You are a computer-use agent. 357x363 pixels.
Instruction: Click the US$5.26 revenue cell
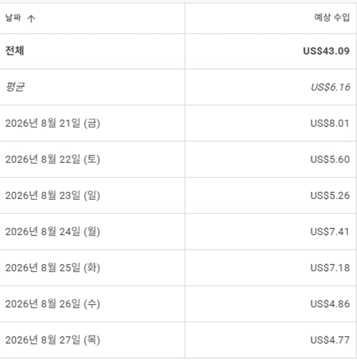[330, 196]
